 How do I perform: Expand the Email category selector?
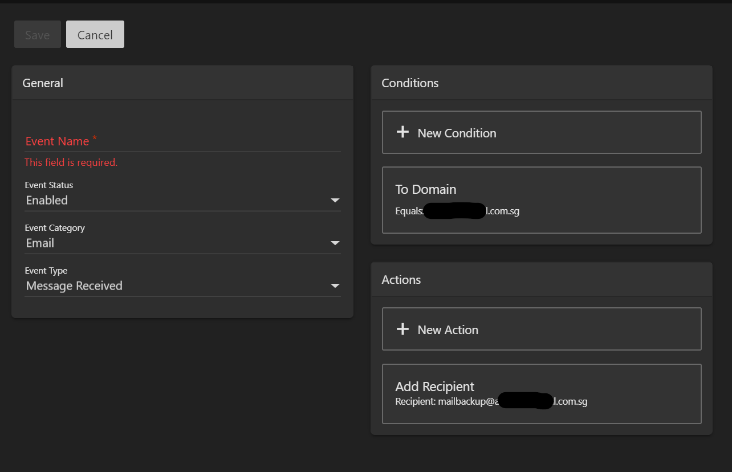[x=171, y=243]
